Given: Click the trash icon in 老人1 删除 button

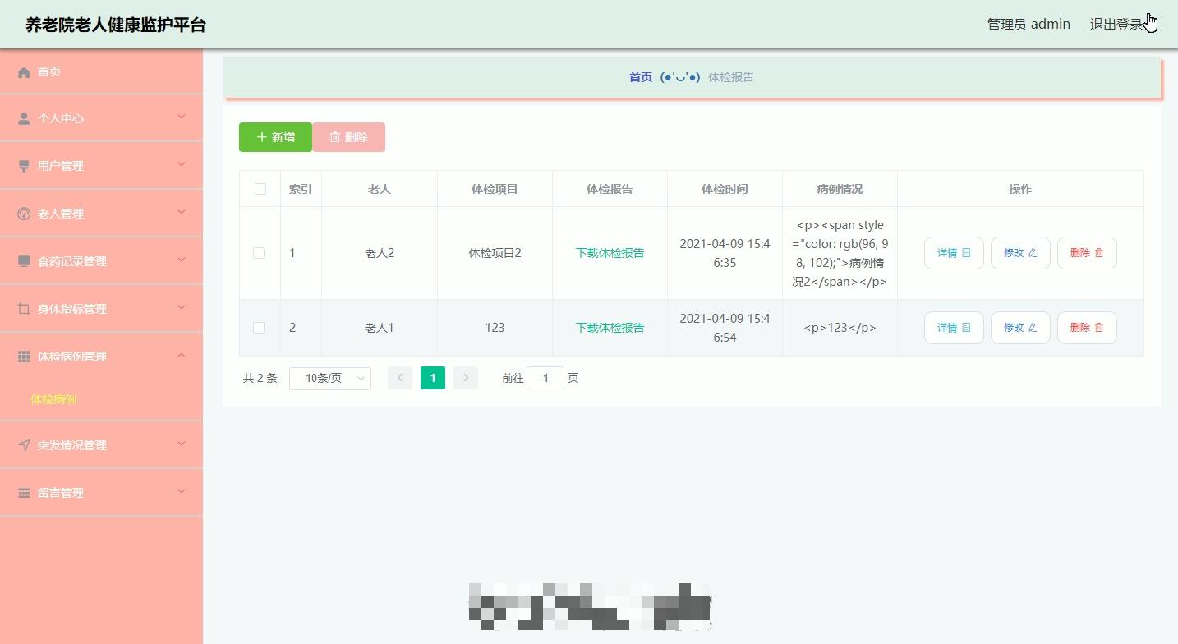Looking at the screenshot, I should point(1099,328).
